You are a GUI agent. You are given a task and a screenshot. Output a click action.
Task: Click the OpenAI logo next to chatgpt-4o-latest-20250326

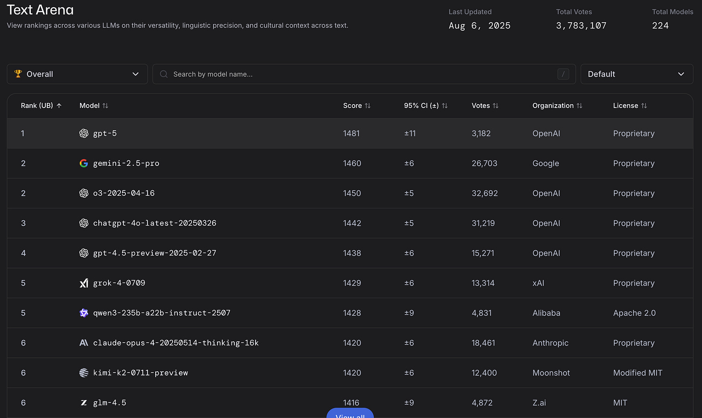[84, 223]
